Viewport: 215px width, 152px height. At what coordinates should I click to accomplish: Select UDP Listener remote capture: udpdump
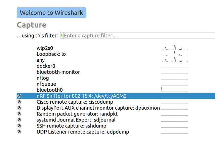point(83,132)
